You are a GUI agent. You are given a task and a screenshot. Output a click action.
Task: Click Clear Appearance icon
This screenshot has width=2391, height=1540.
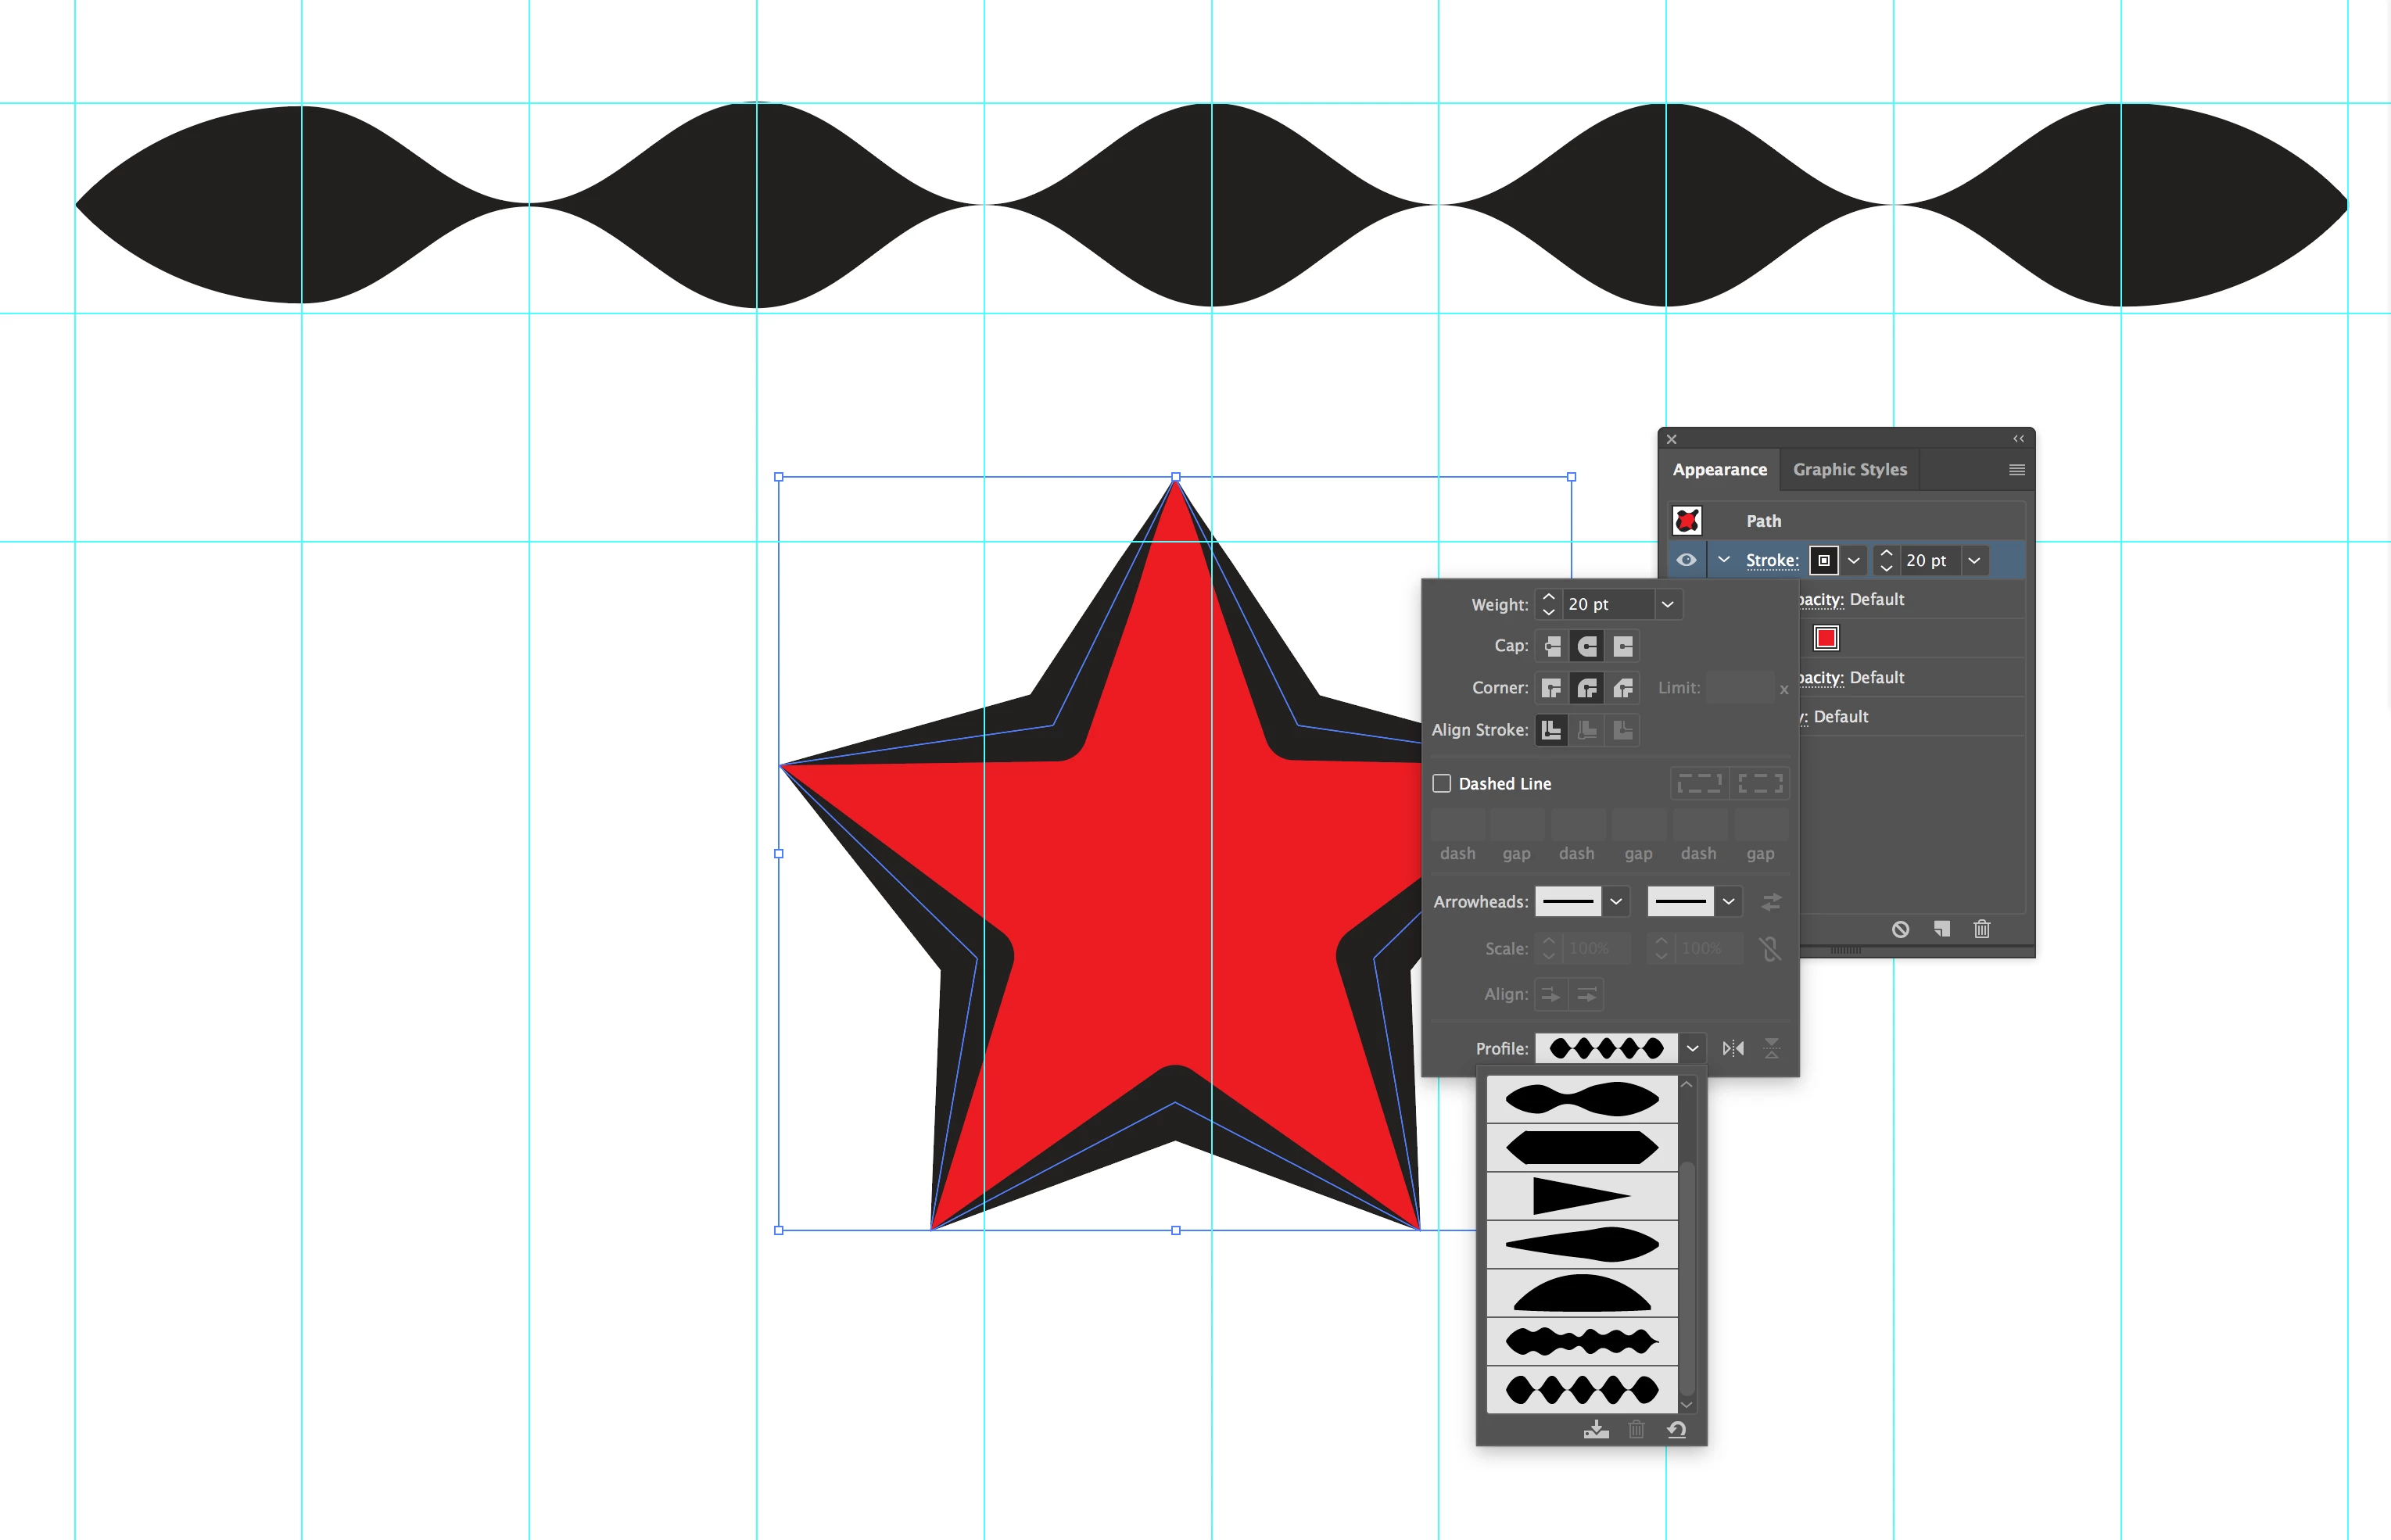click(x=1900, y=929)
